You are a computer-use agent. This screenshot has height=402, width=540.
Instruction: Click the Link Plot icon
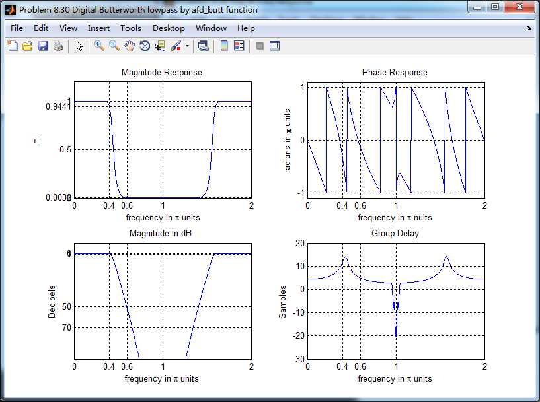click(x=203, y=46)
